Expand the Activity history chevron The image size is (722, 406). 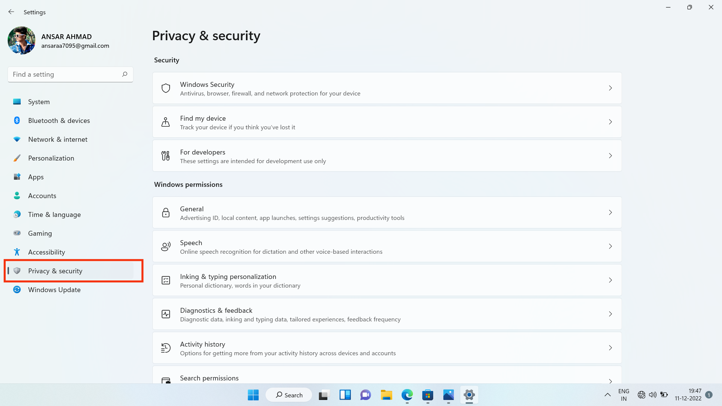click(x=610, y=348)
